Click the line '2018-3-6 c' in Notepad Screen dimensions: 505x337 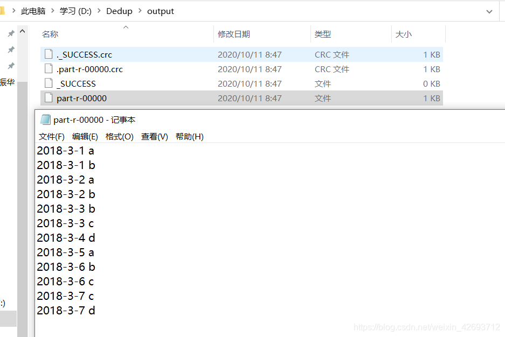tap(65, 282)
